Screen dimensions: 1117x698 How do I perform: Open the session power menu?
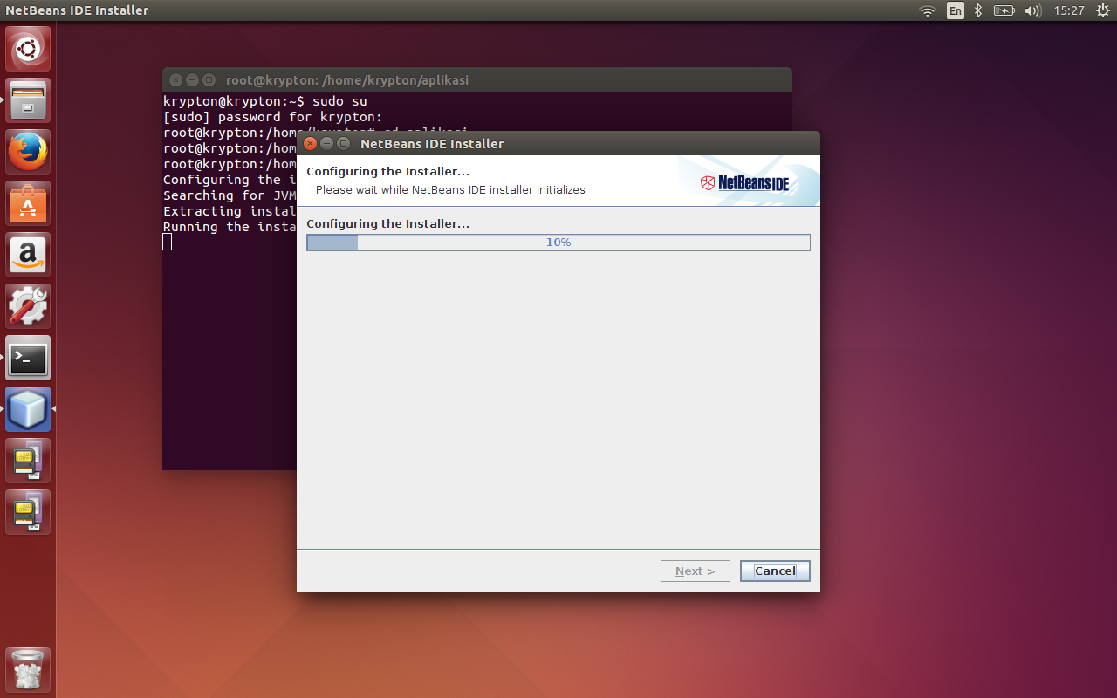pos(1103,11)
